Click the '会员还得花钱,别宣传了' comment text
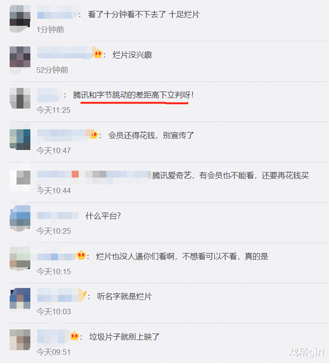The height and width of the screenshot is (363, 329). point(151,135)
